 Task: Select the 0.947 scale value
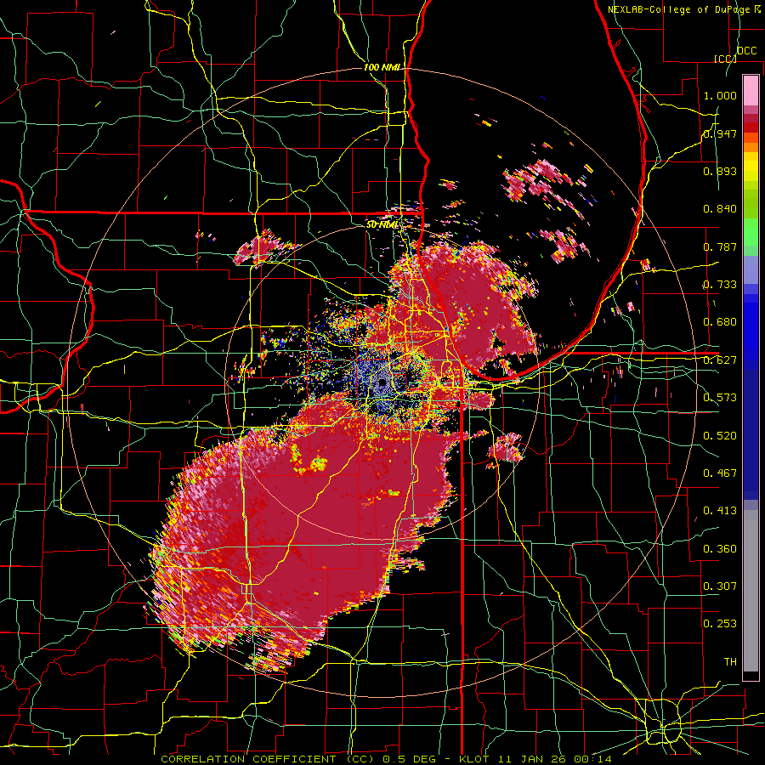pyautogui.click(x=720, y=133)
